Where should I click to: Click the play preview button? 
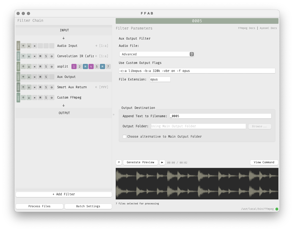(x=162, y=162)
